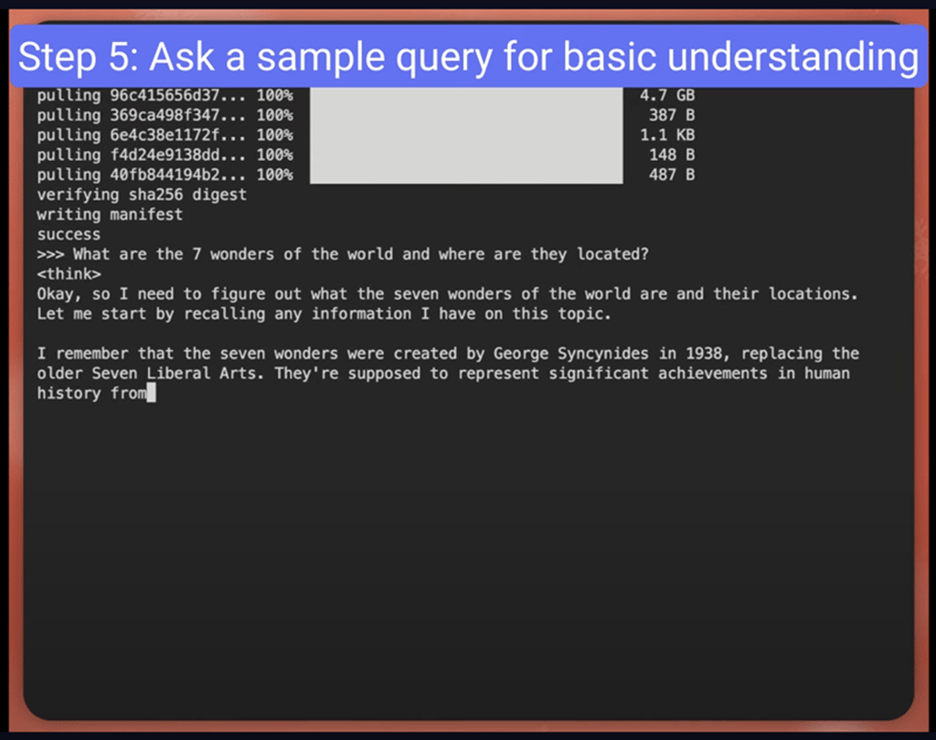Click the gray download progress bar
Viewport: 936px width, 740px height.
tap(466, 135)
